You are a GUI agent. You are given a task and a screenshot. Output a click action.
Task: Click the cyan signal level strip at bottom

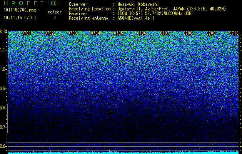(123, 153)
